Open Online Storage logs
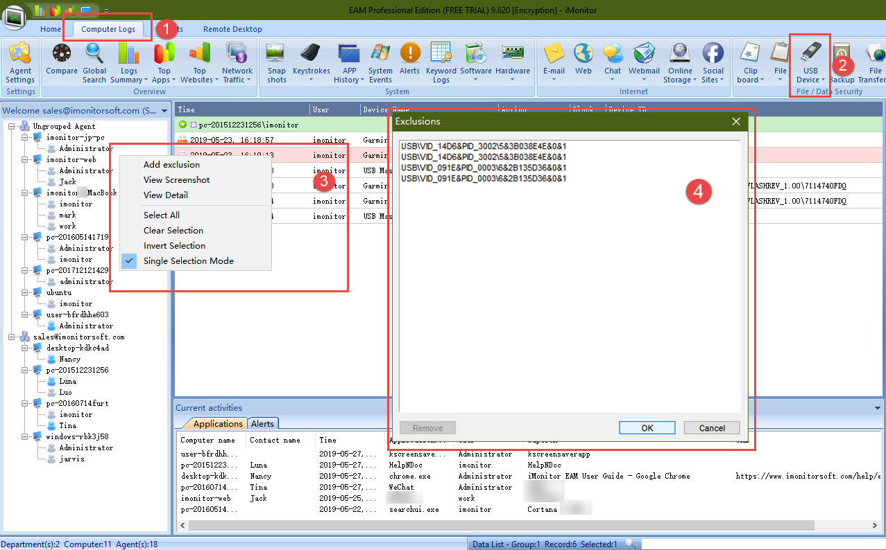 (x=680, y=62)
